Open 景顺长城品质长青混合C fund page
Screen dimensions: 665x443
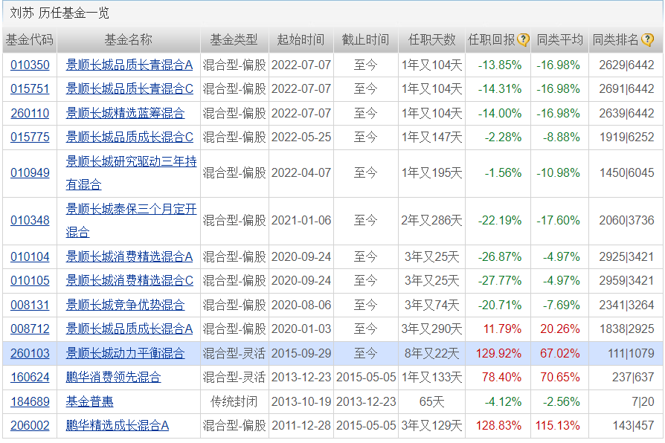129,88
